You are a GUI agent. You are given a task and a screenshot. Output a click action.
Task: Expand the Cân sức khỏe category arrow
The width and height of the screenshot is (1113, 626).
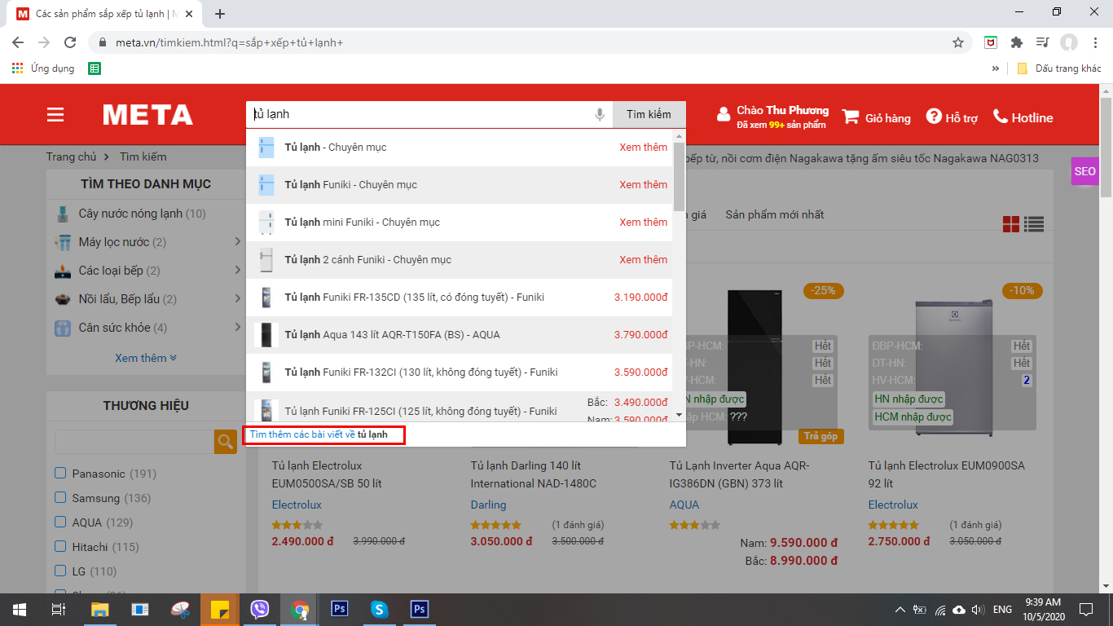(238, 328)
